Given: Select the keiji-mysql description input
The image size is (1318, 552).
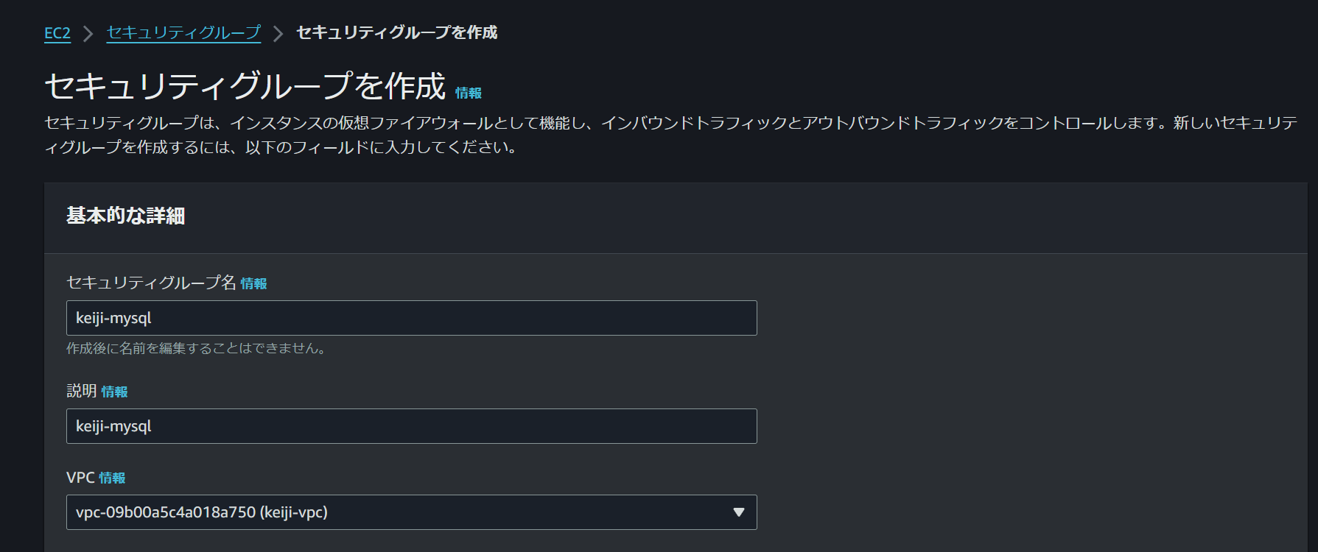Looking at the screenshot, I should 411,425.
